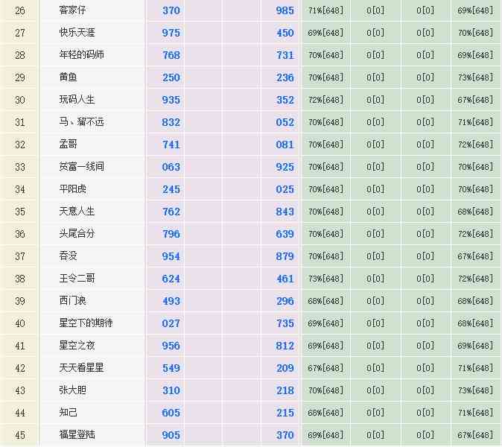
Task: Open the 平阳虎 name link
Action: click(x=72, y=189)
